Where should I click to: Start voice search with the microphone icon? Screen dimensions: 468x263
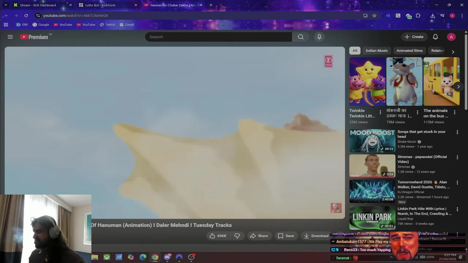click(319, 37)
